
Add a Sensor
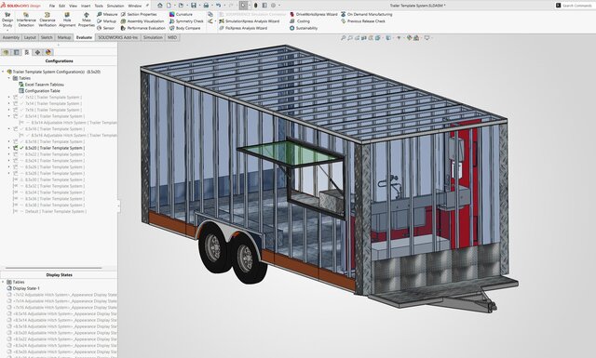(105, 28)
